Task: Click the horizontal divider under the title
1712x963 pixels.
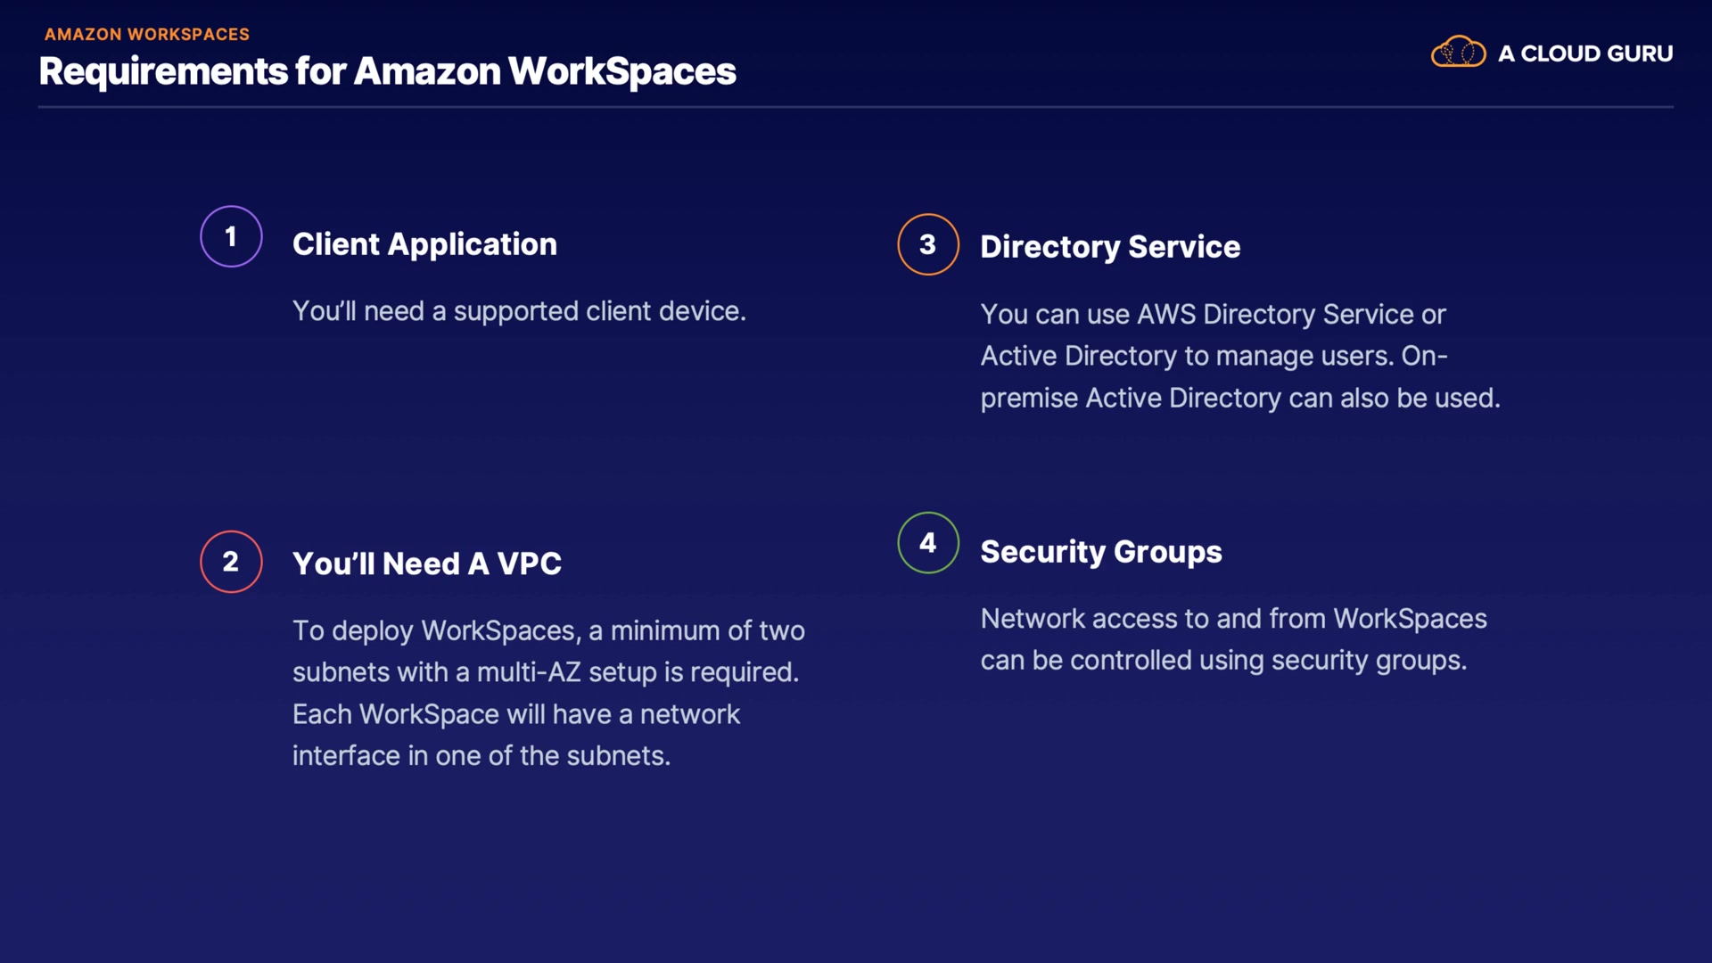Action: (x=855, y=107)
